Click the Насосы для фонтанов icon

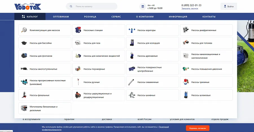[x=24, y=56]
